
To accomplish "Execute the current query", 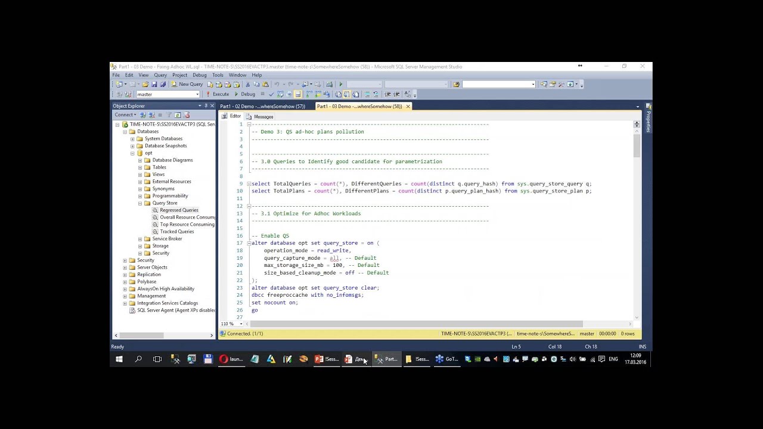I will (x=218, y=94).
